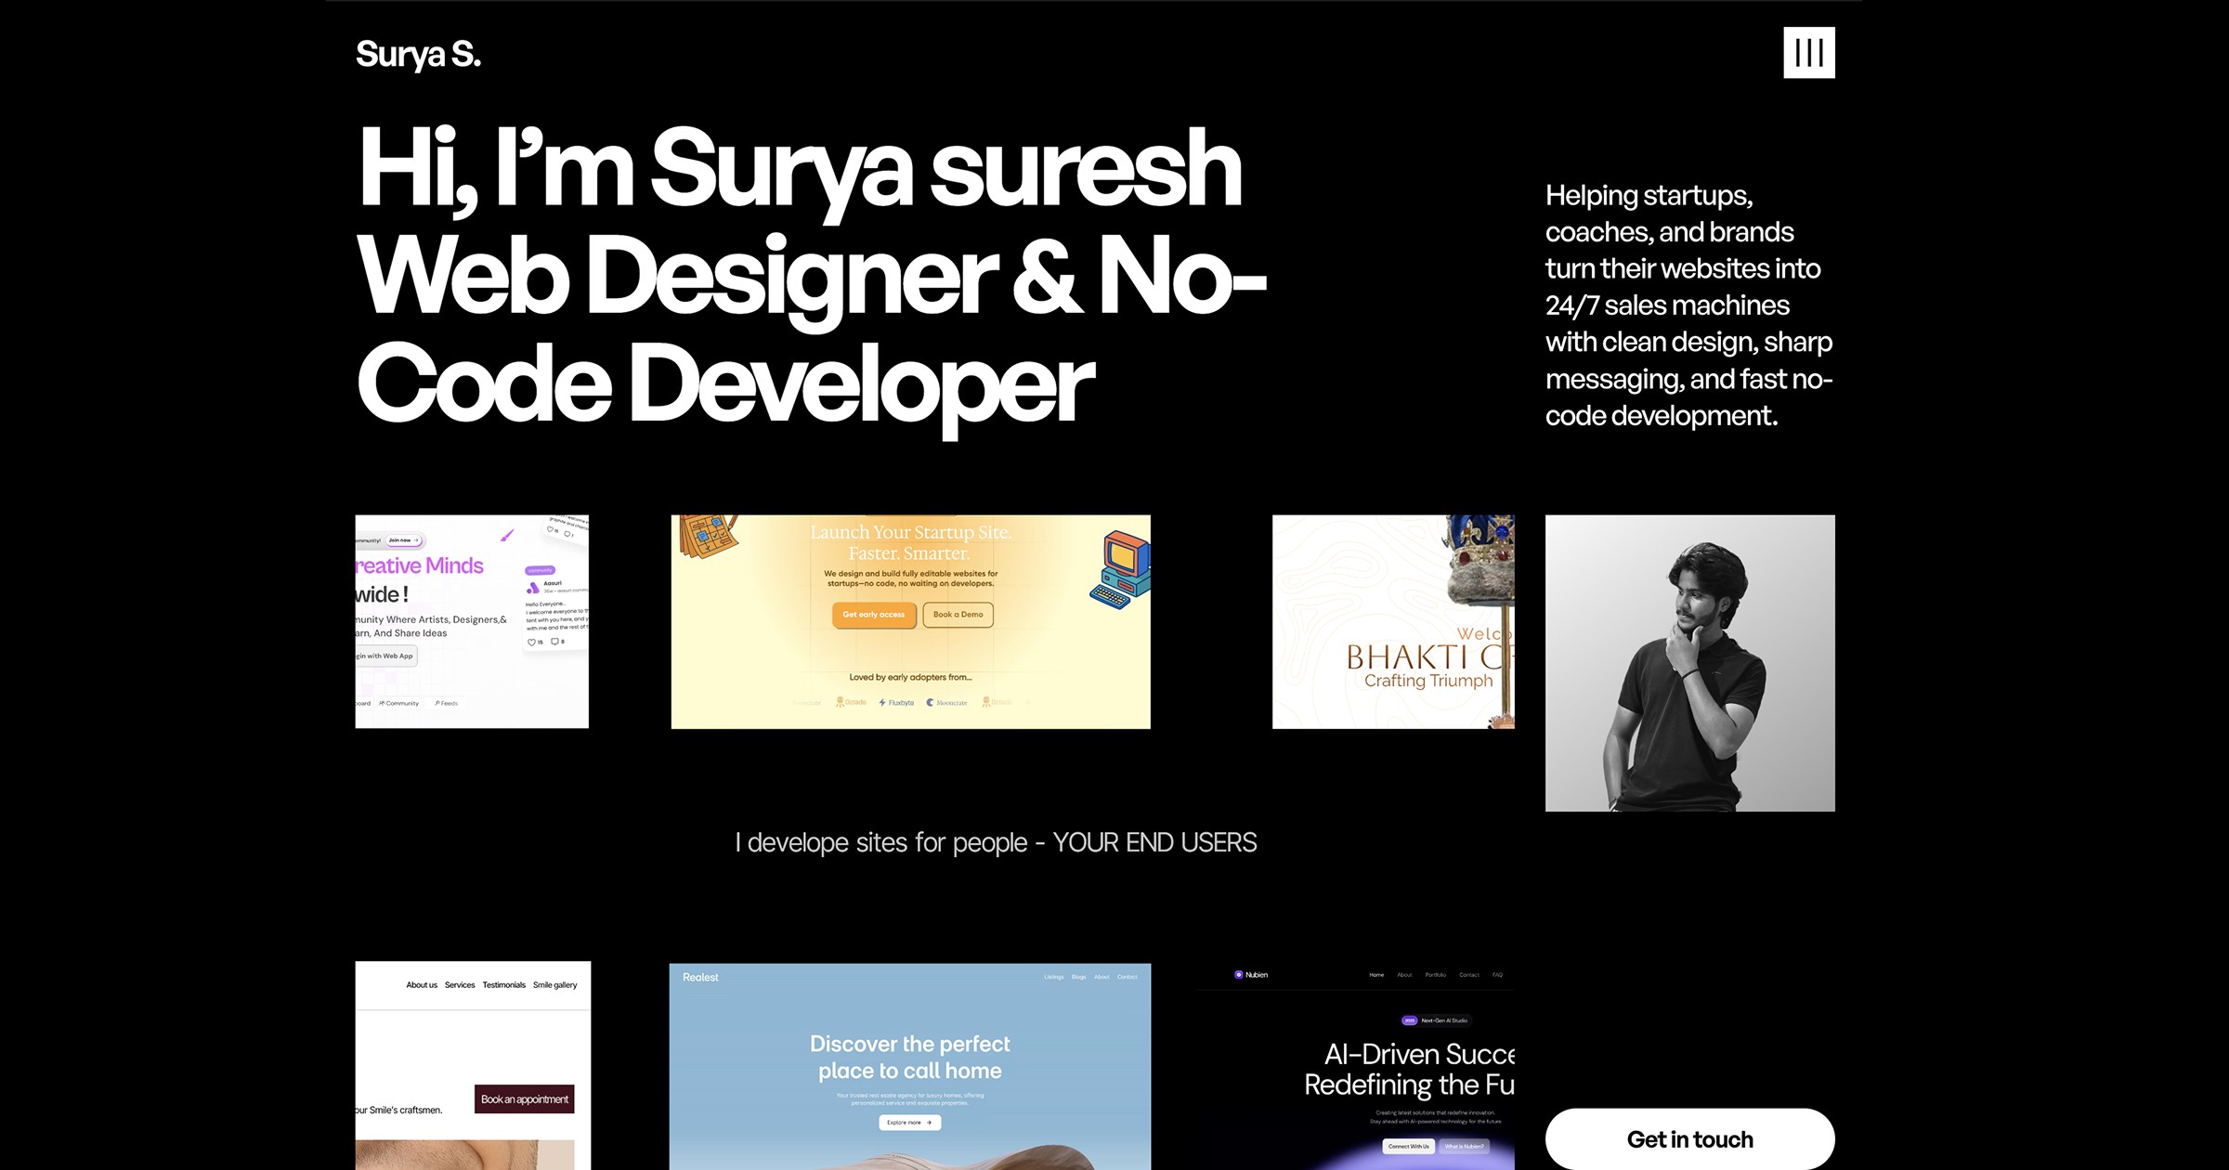Click Get early access in startup preview
This screenshot has width=2229, height=1170.
pos(874,615)
